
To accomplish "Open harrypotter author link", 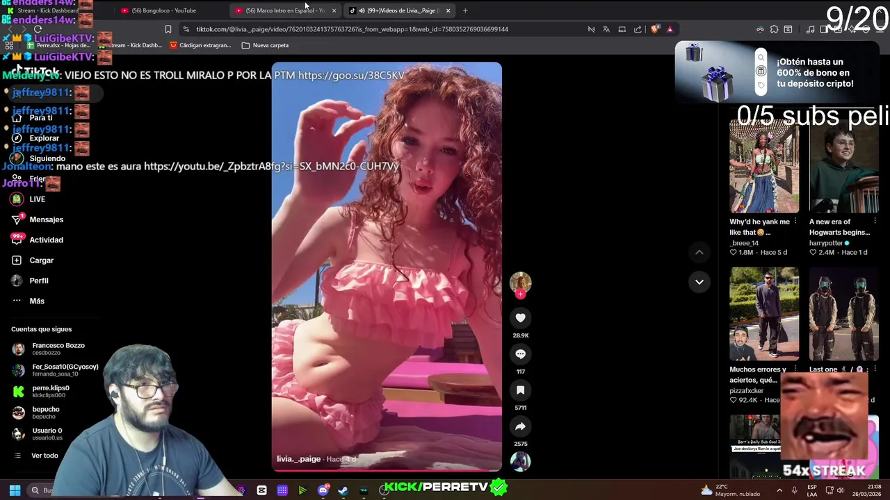I will pyautogui.click(x=825, y=243).
